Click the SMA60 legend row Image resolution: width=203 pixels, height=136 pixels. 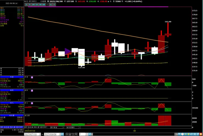(x=12, y=14)
